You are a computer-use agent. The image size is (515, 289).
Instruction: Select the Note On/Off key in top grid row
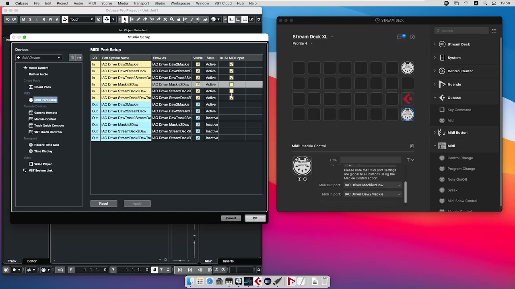[408, 68]
